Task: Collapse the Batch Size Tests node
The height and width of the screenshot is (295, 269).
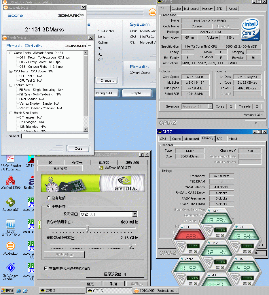Action: click(x=11, y=113)
